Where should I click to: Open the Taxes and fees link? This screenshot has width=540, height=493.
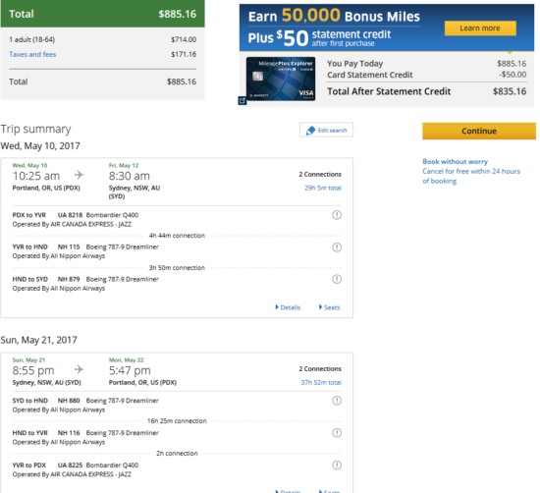(x=32, y=54)
